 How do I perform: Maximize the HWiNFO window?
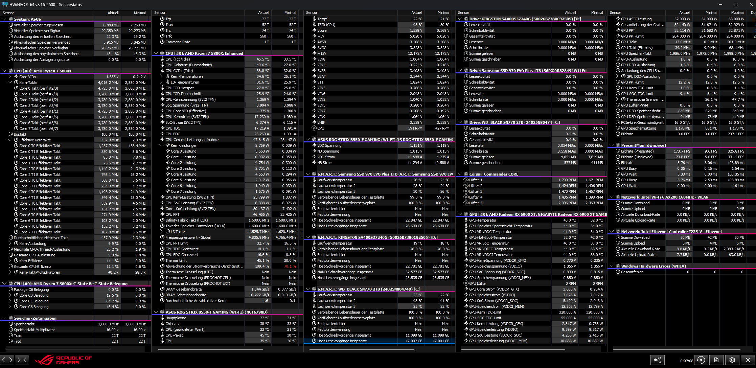tap(735, 4)
